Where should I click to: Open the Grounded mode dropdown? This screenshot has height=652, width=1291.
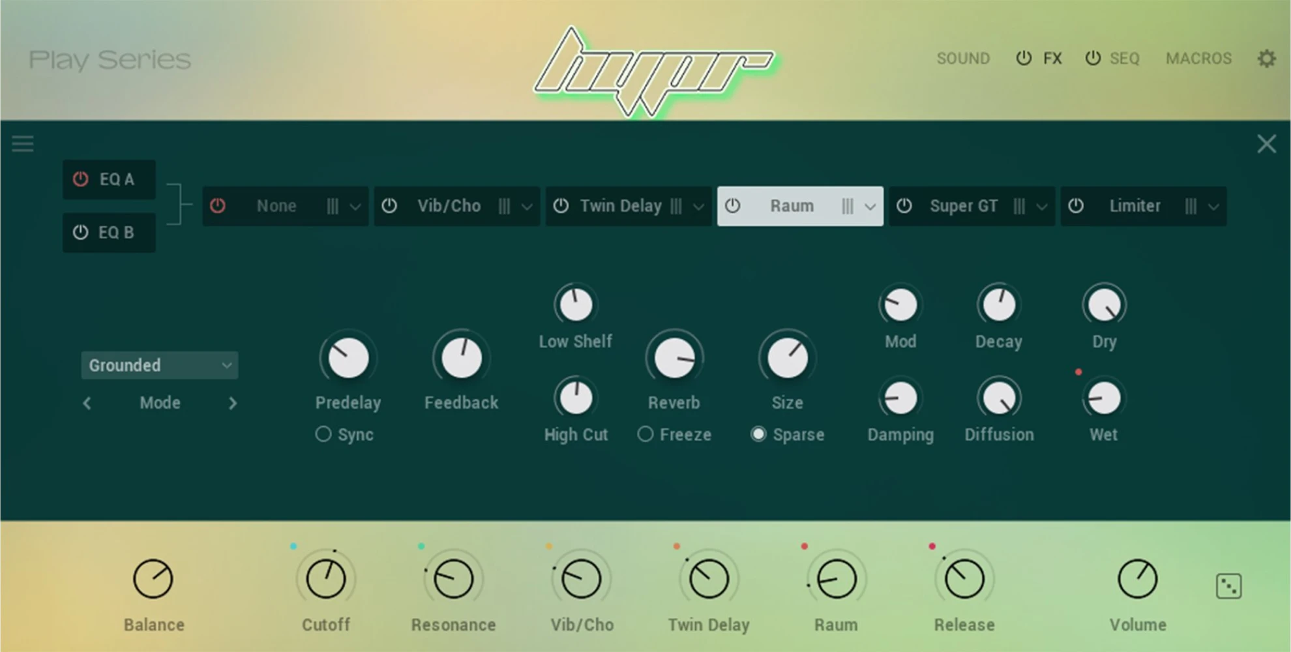click(159, 365)
